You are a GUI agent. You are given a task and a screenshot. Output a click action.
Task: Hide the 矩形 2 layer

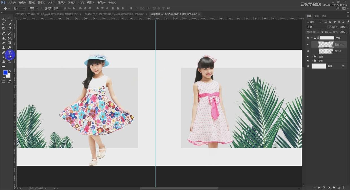[x=308, y=51]
